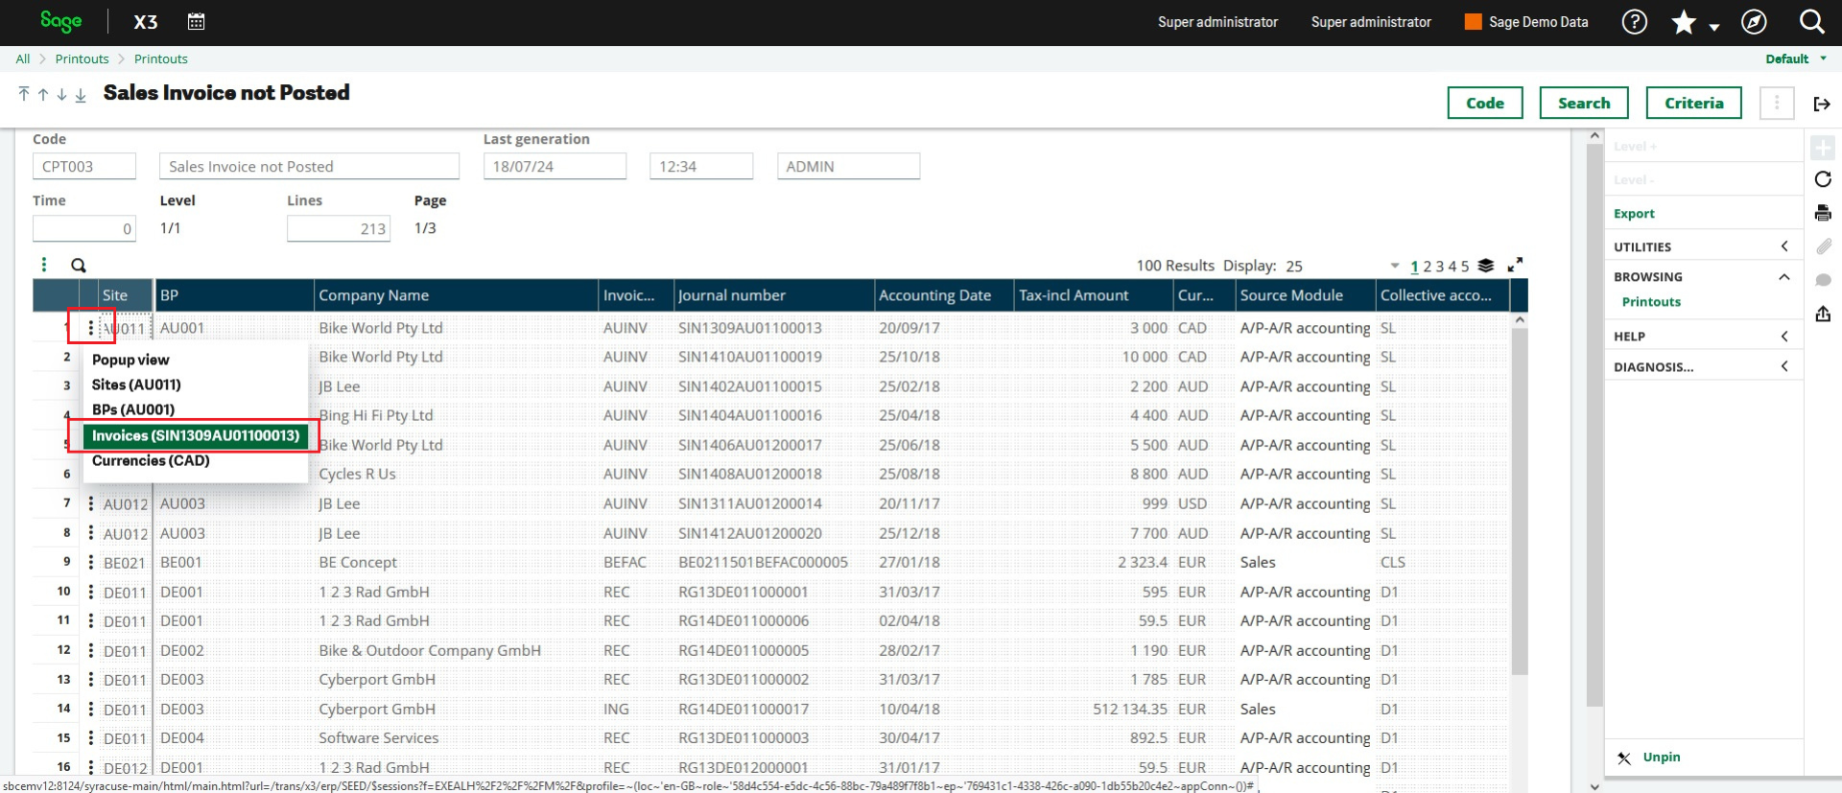Select BPs (AU001) menu entry
1842x793 pixels.
pyautogui.click(x=133, y=409)
